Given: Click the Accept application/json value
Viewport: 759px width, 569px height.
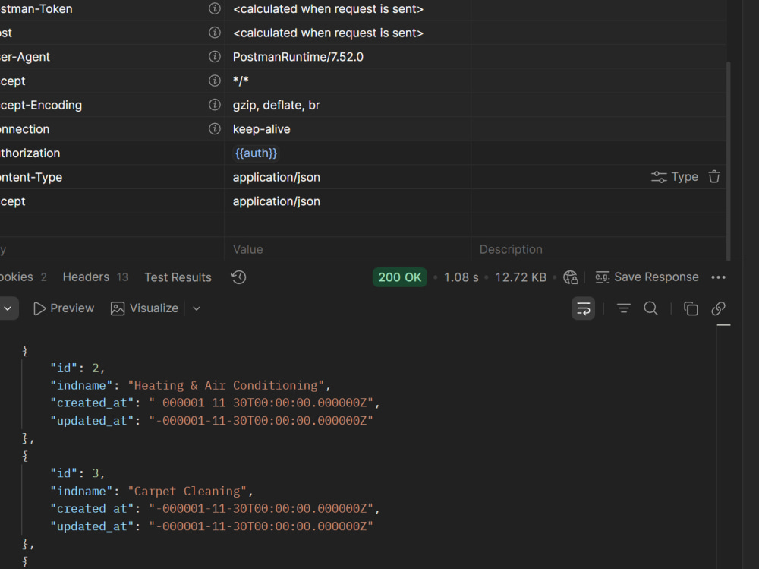Looking at the screenshot, I should point(276,201).
